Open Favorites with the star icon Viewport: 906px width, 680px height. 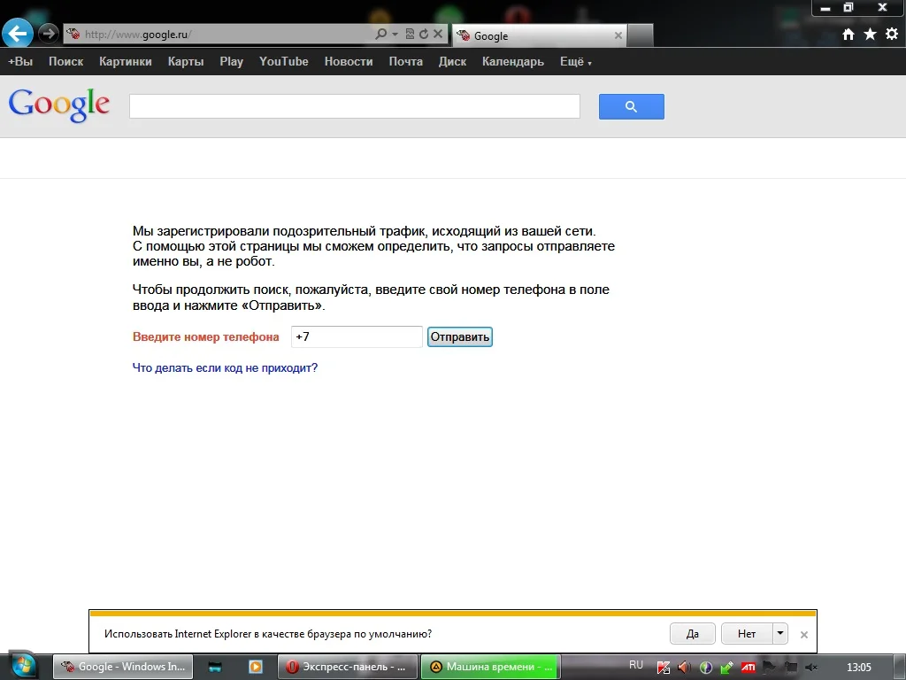[870, 35]
